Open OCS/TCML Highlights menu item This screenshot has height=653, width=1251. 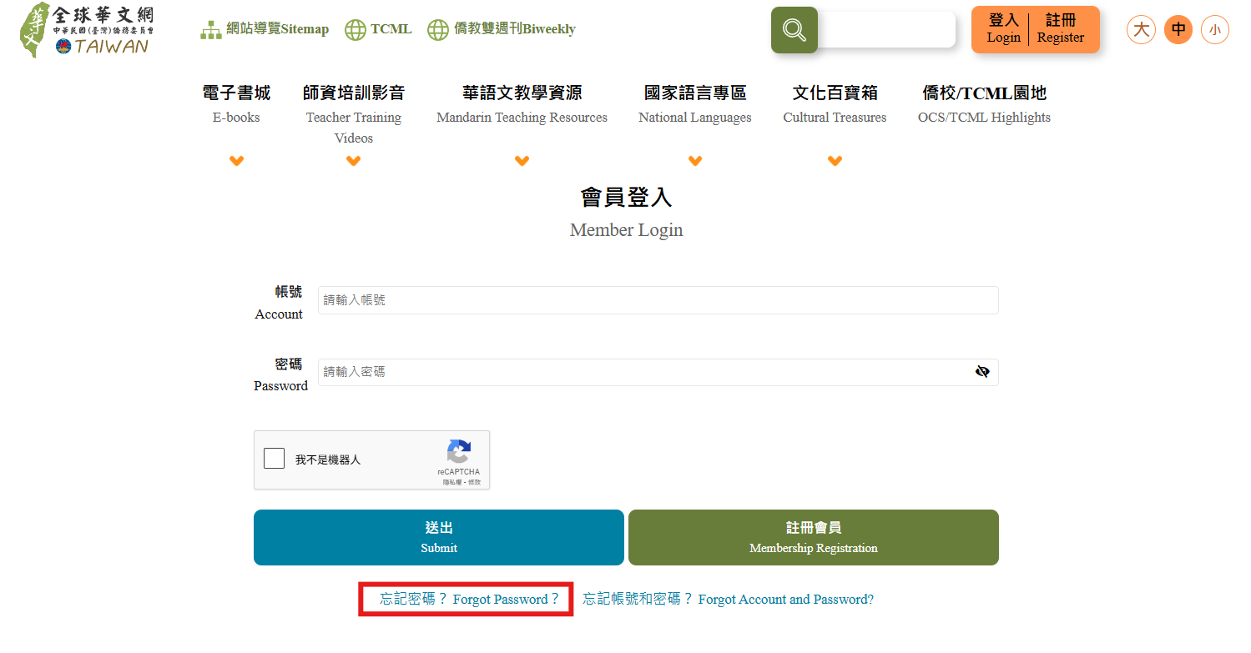pyautogui.click(x=984, y=103)
